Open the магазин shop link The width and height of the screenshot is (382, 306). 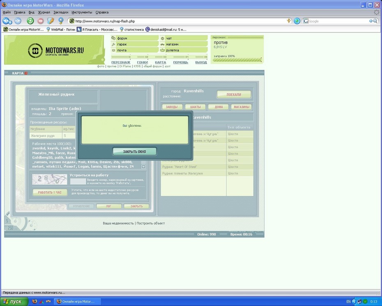pos(184,44)
